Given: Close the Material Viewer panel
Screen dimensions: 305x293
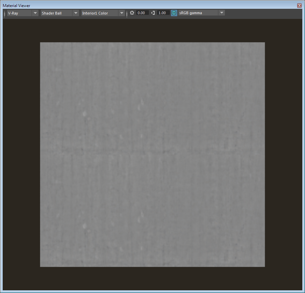Looking at the screenshot, I should [299, 6].
